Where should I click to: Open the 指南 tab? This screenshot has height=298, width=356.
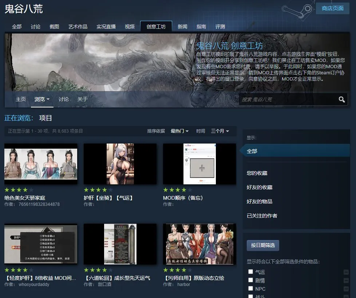click(x=201, y=27)
